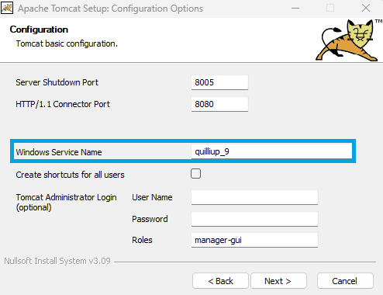Click the disabled maximize window button
The height and width of the screenshot is (295, 383).
(x=330, y=8)
